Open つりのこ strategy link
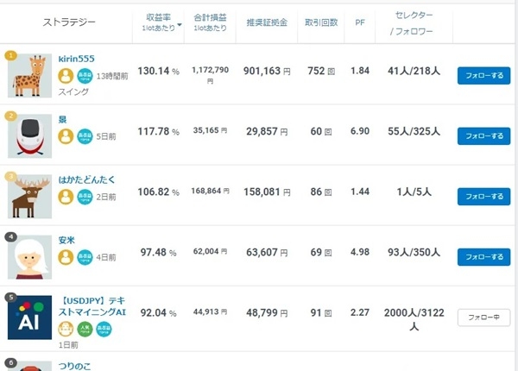 click(x=74, y=366)
